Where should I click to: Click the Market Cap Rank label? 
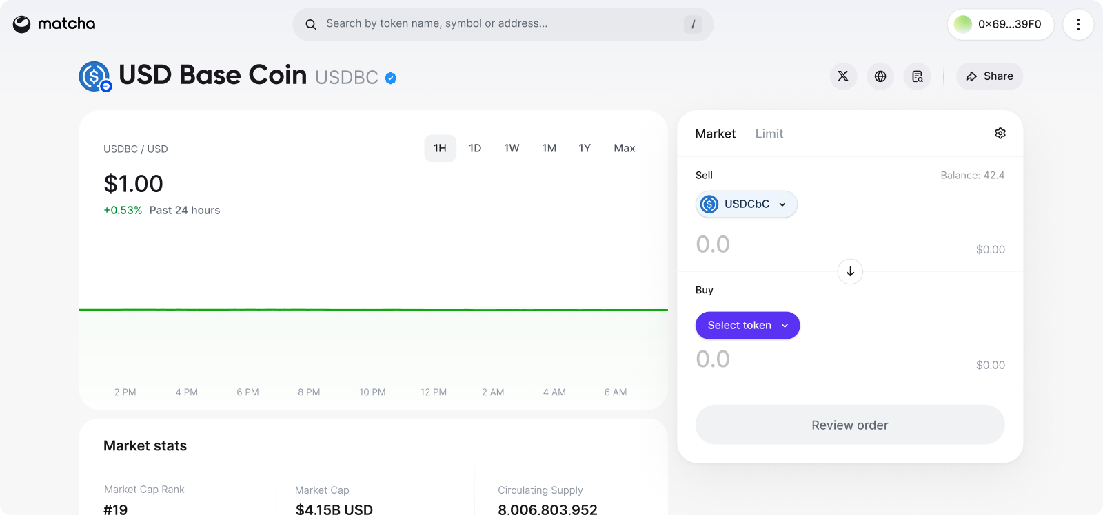coord(144,490)
